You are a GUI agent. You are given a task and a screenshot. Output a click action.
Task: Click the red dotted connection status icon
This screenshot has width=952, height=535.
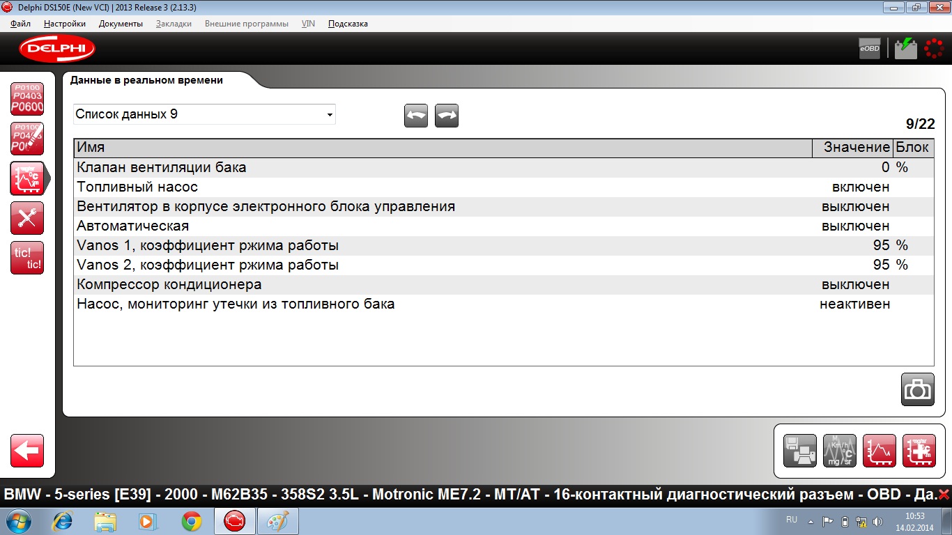tap(934, 48)
